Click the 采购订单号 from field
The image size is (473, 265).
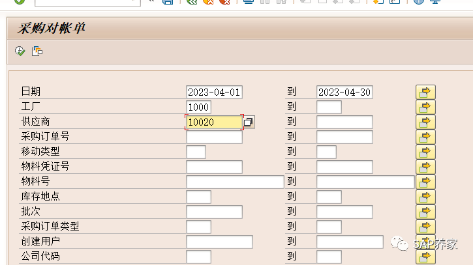click(x=214, y=137)
